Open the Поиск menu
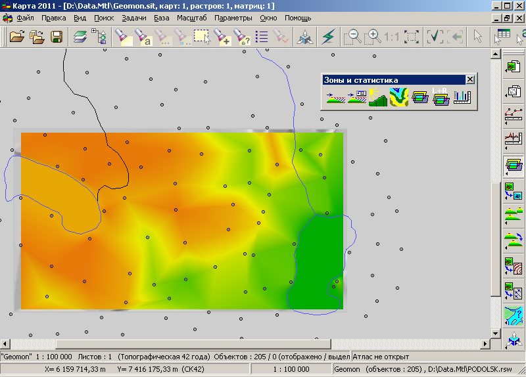The height and width of the screenshot is (377, 526). click(104, 18)
